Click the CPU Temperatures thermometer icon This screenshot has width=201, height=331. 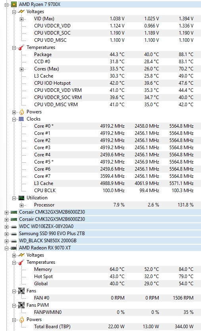(x=21, y=47)
